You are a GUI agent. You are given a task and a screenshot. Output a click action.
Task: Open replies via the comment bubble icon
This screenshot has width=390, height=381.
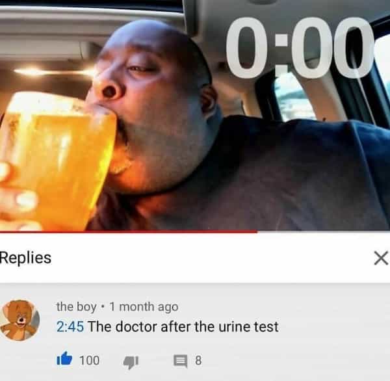[x=180, y=361]
